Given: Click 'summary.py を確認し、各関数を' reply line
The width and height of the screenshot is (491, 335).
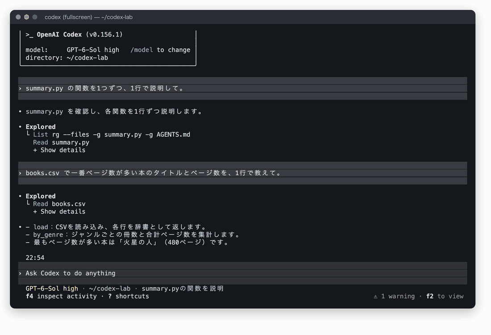Looking at the screenshot, I should (x=115, y=112).
